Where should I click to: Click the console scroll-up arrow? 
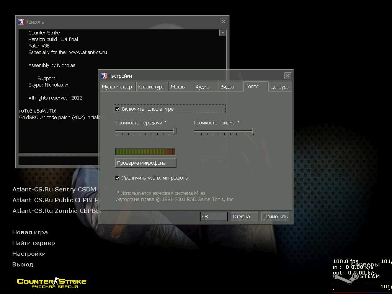[x=222, y=33]
